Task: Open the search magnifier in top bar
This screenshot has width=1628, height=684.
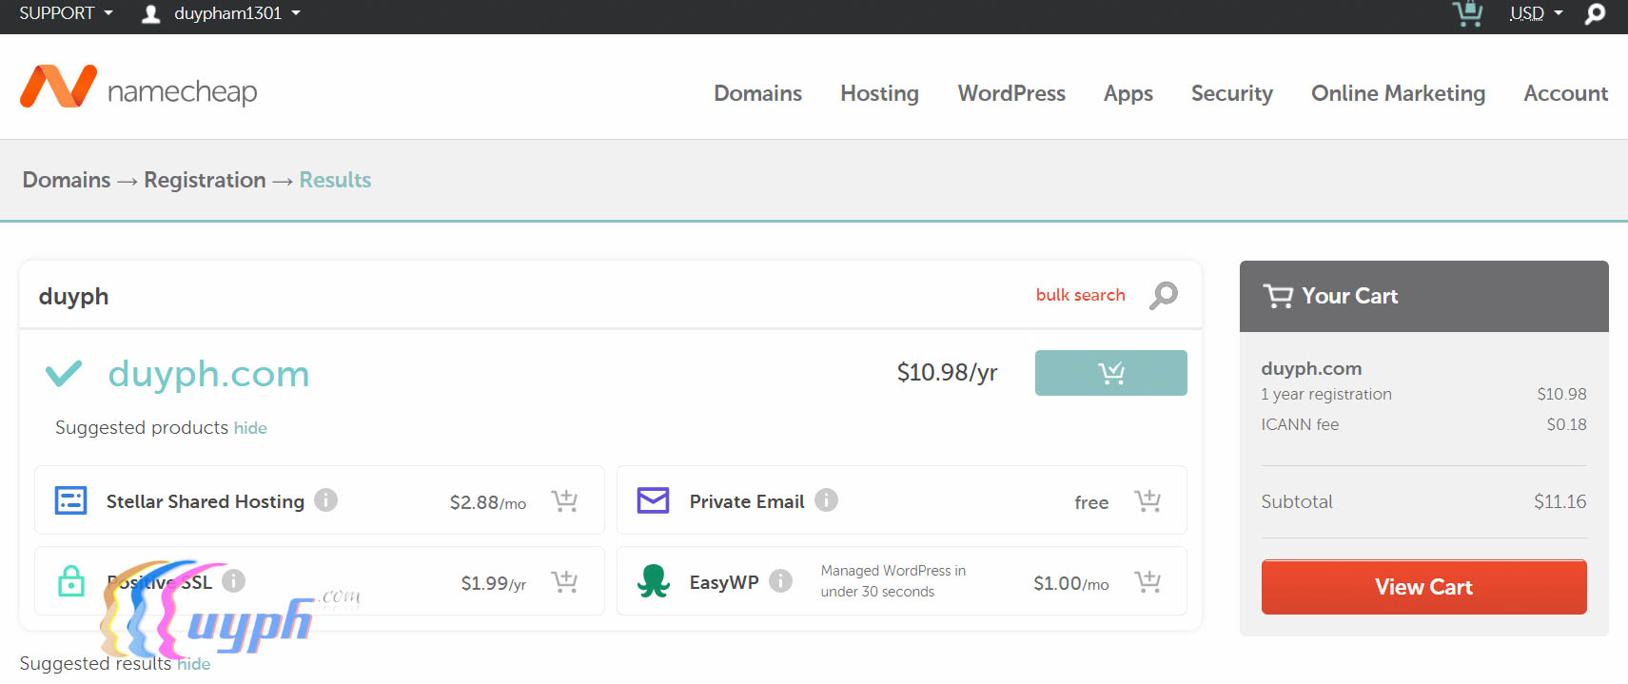Action: point(1595,14)
